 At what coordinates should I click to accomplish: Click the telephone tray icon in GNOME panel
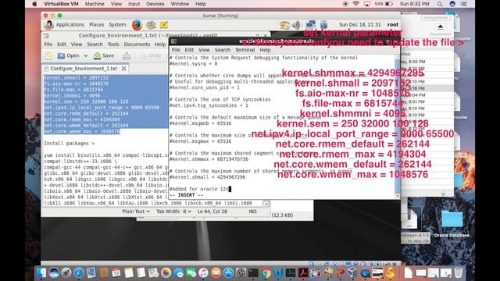(284, 25)
